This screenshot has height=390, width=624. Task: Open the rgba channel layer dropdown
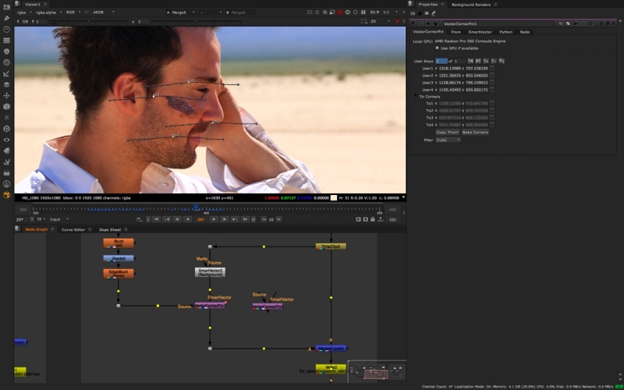[x=24, y=12]
